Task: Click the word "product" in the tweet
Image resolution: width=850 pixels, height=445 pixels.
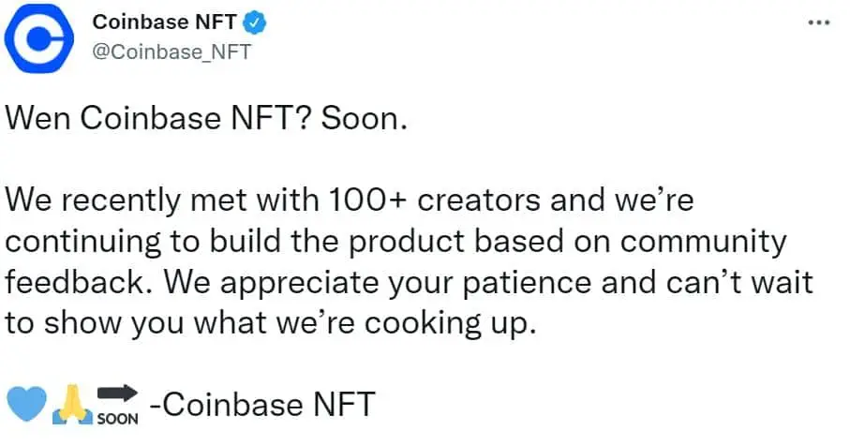Action: pyautogui.click(x=406, y=243)
